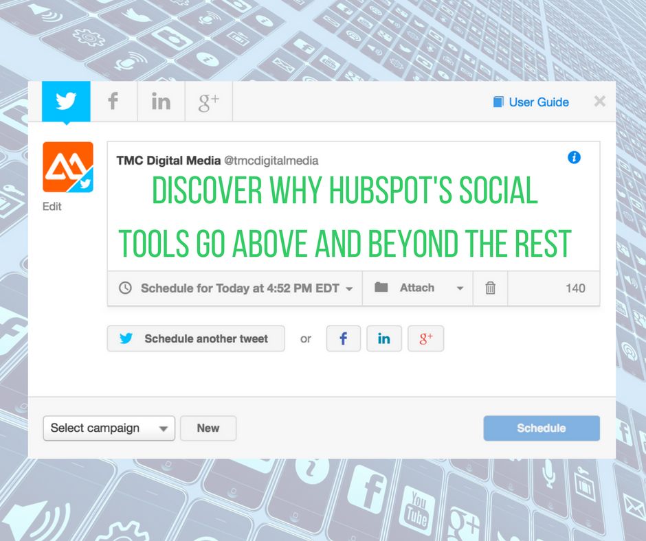Click Schedule another tweet

(196, 338)
